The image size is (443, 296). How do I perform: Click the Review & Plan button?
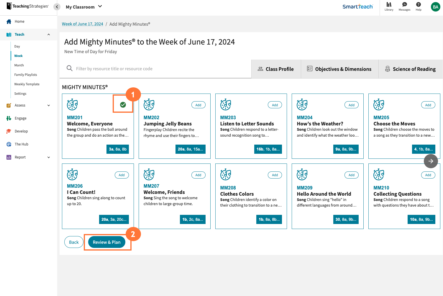tap(106, 242)
